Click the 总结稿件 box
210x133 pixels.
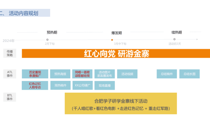(x=167, y=74)
